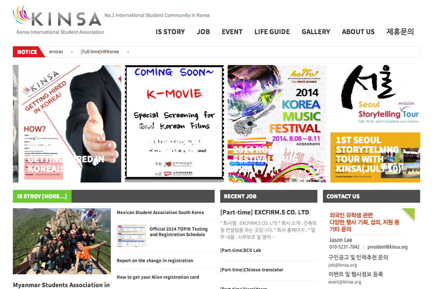Click the 구인공고 및 인력추천 문의 text
Image resolution: width=433 pixels, height=289 pixels.
click(x=358, y=257)
